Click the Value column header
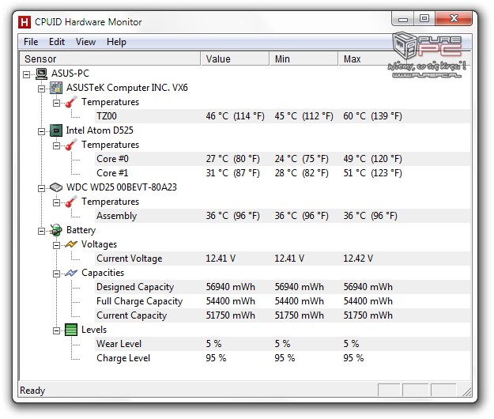 (x=235, y=59)
